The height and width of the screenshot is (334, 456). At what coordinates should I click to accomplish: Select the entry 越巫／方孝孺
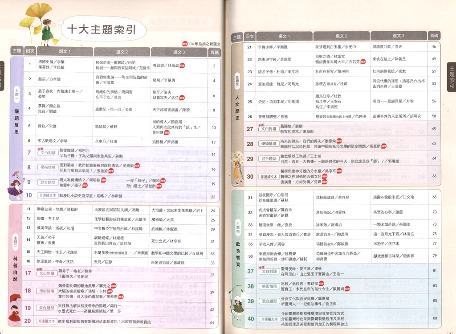pyautogui.click(x=49, y=79)
